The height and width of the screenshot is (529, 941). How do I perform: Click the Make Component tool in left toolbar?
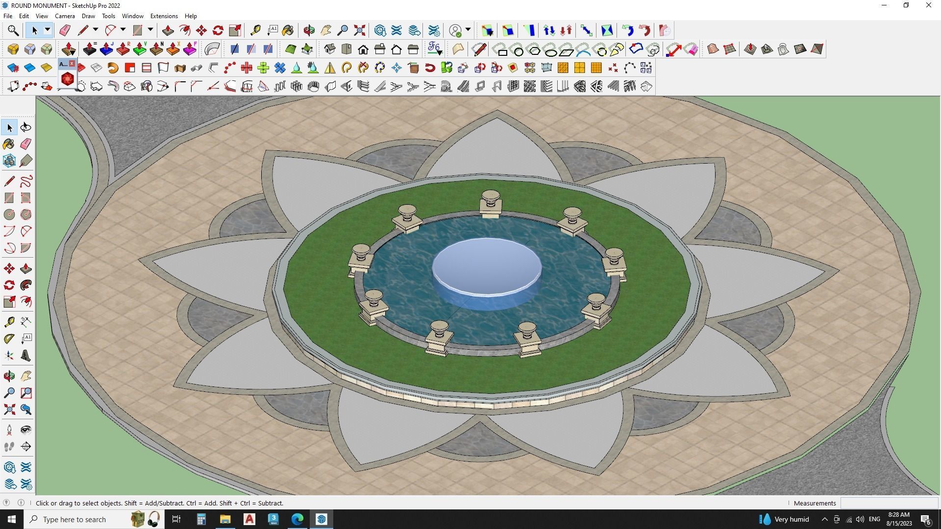point(9,161)
